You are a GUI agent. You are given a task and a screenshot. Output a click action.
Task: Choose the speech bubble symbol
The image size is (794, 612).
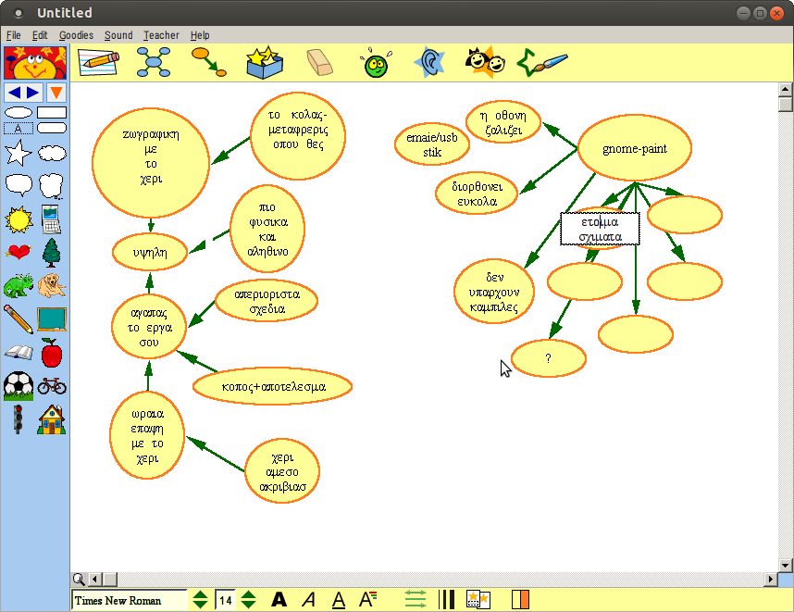pyautogui.click(x=19, y=185)
